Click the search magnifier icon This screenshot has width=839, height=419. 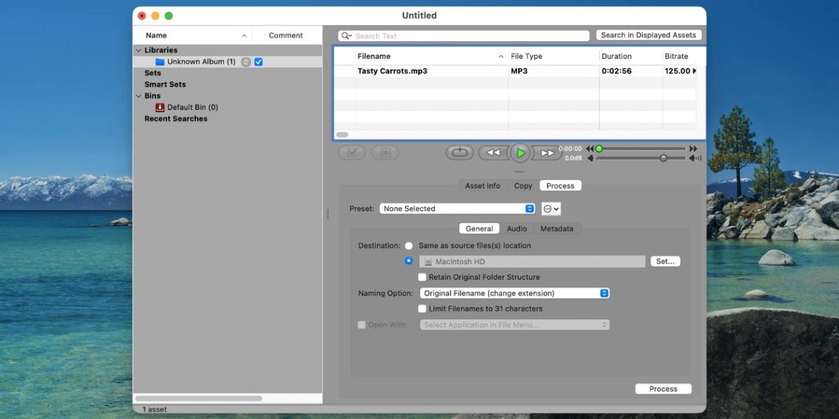pyautogui.click(x=347, y=35)
